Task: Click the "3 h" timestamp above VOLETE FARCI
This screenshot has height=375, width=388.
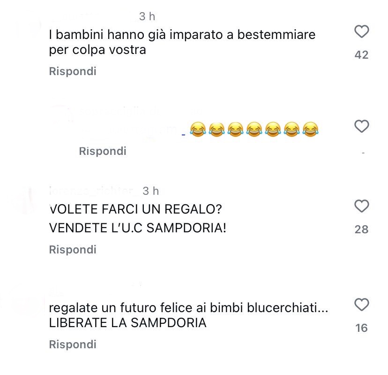Action: point(150,191)
